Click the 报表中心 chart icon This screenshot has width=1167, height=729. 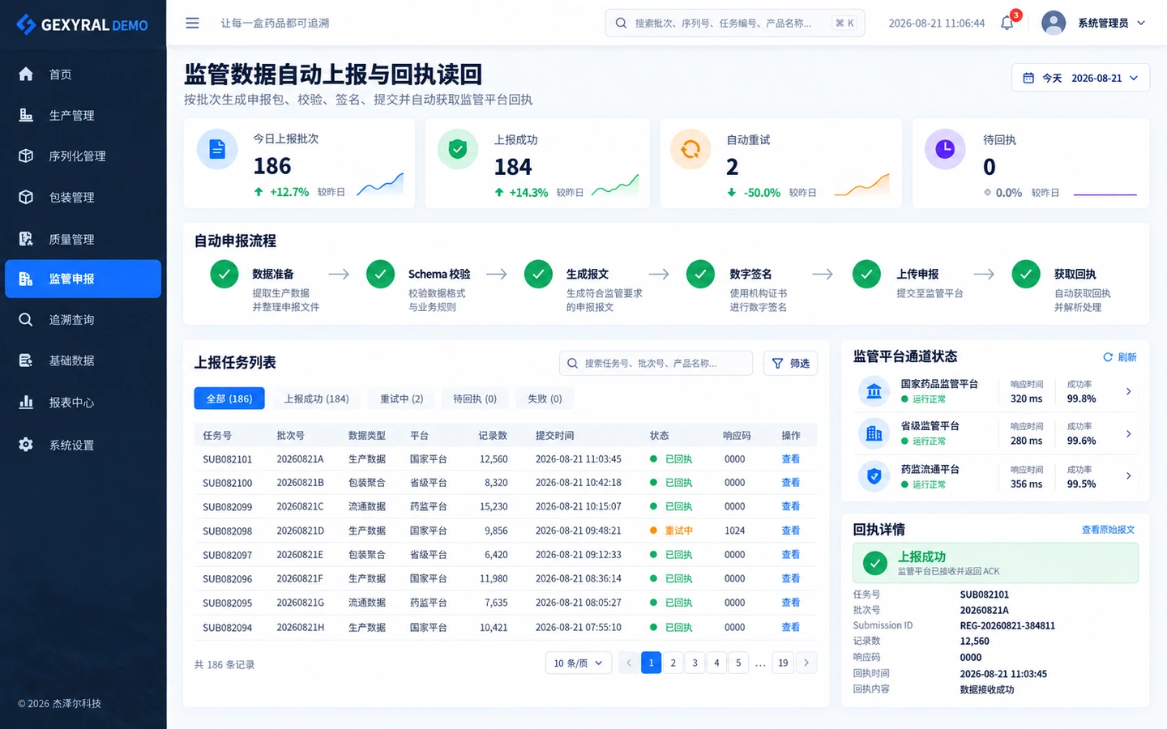26,402
